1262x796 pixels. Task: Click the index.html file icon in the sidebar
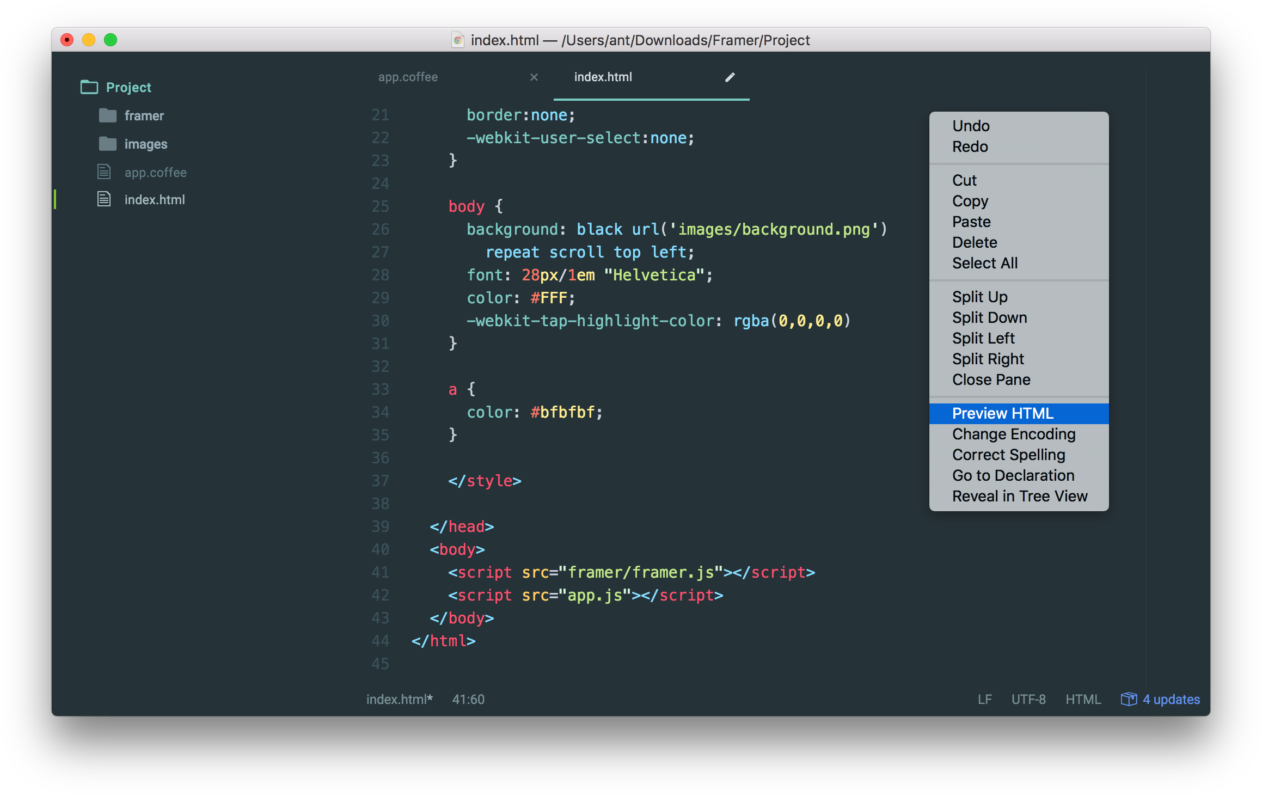pyautogui.click(x=104, y=199)
